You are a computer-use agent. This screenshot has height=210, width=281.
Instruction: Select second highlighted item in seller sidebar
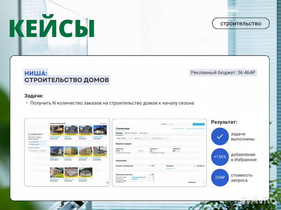pos(37,144)
